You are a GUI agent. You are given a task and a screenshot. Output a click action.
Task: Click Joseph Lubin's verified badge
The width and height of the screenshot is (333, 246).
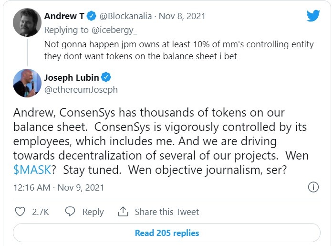(x=108, y=77)
